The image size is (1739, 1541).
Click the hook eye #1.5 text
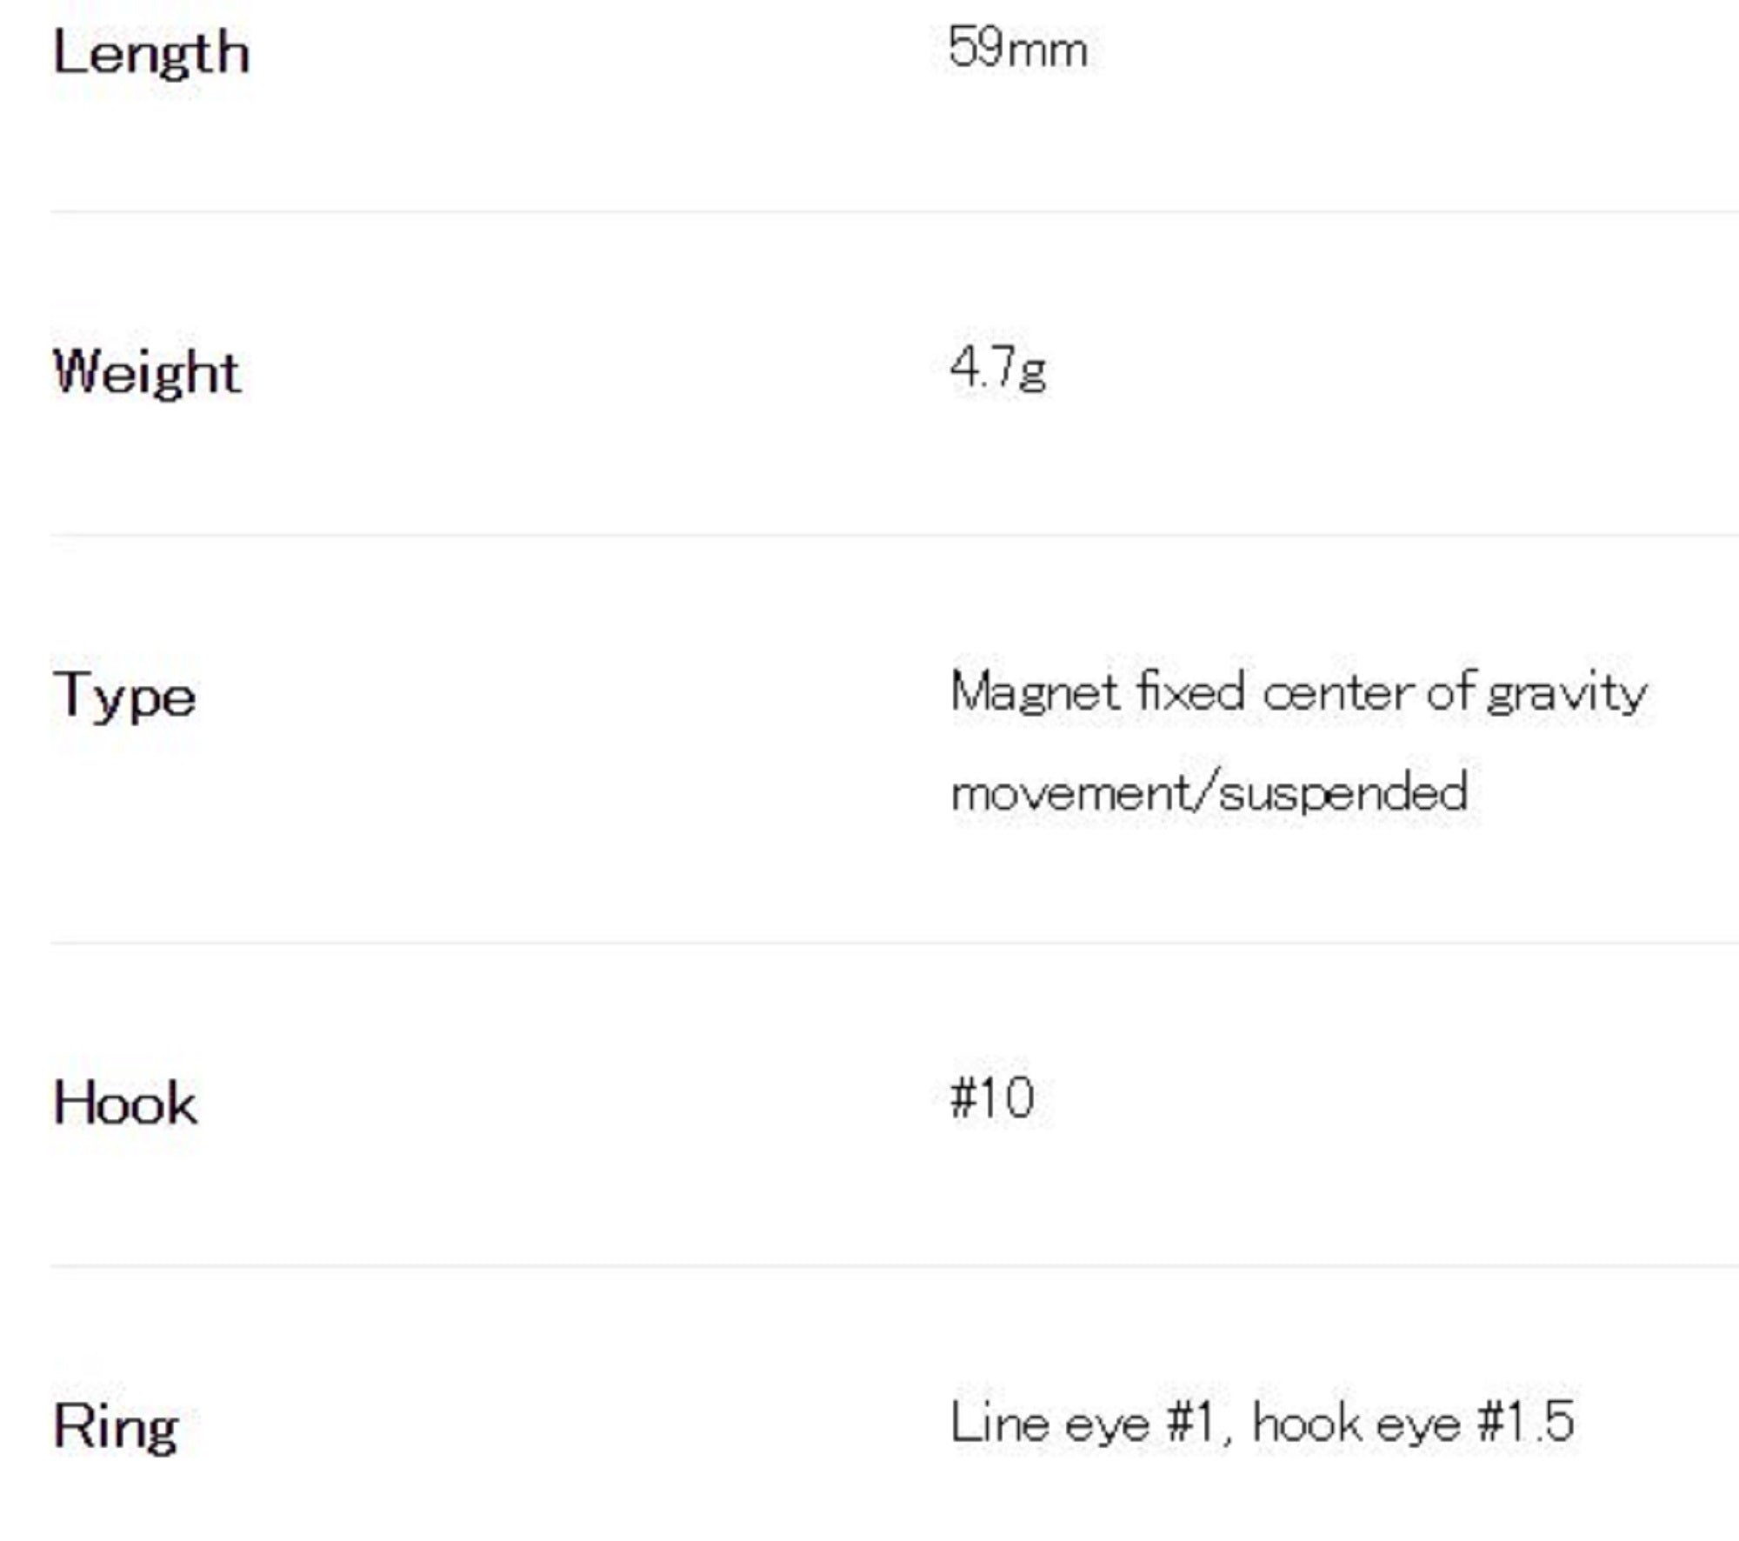point(1413,1424)
